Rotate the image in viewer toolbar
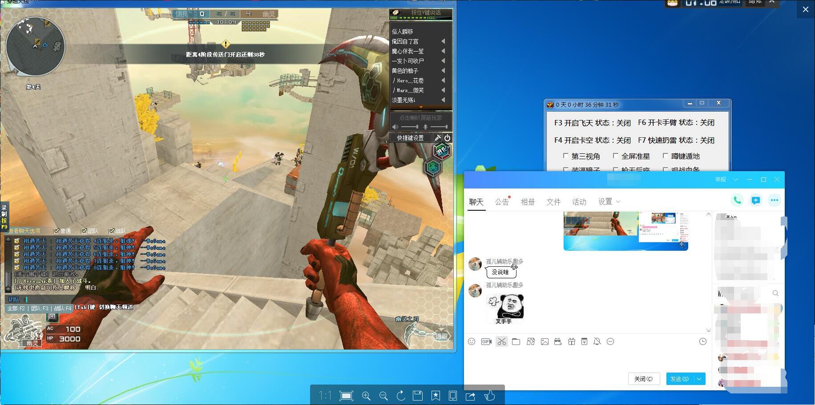Screen dimensions: 815x405 [400, 396]
